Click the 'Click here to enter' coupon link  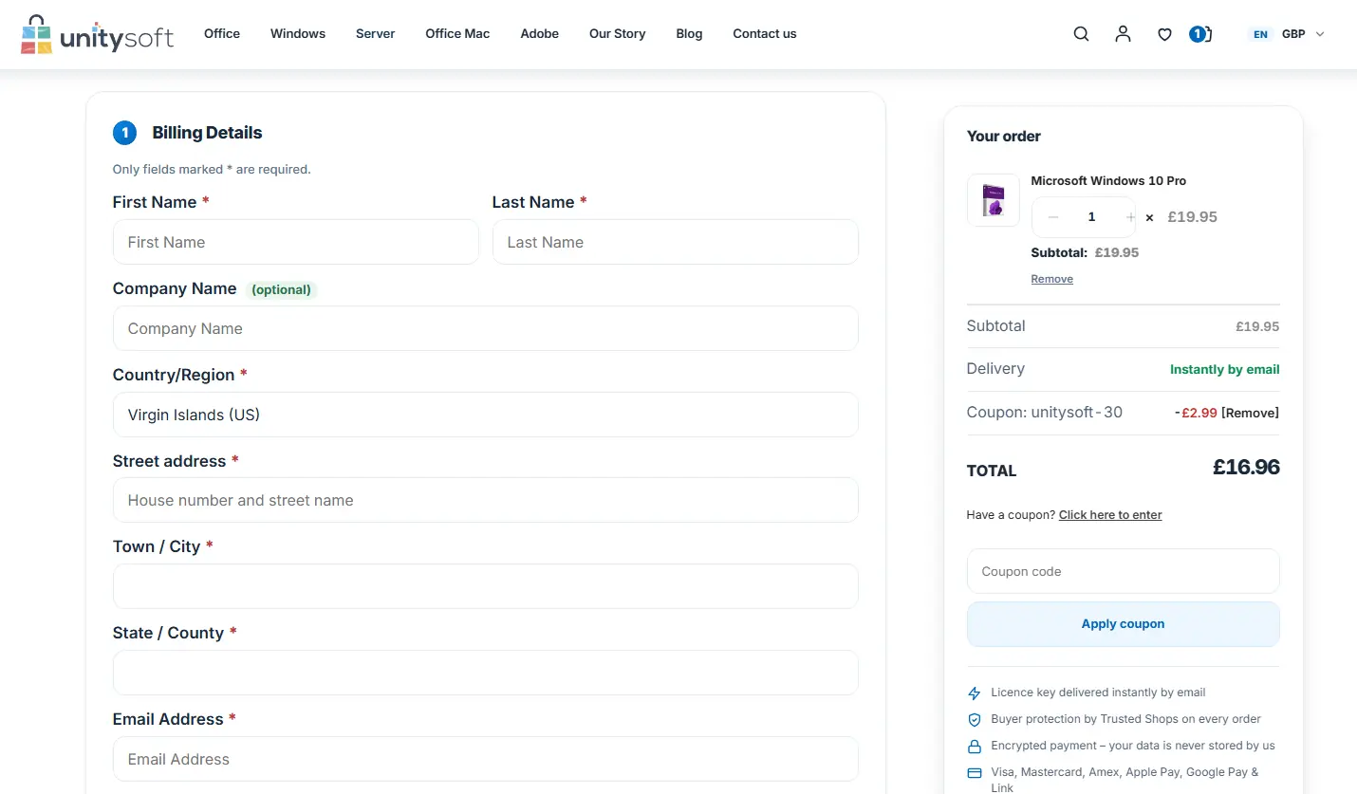[1110, 515]
